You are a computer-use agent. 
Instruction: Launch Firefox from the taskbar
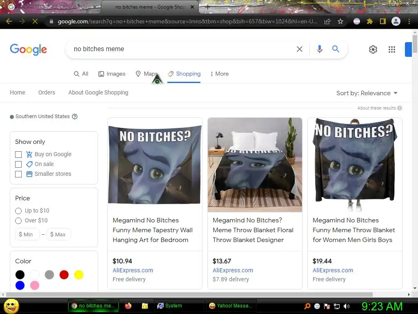click(128, 306)
